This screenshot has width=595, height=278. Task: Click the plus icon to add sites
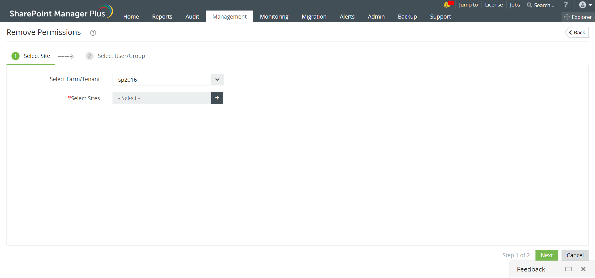(x=217, y=98)
